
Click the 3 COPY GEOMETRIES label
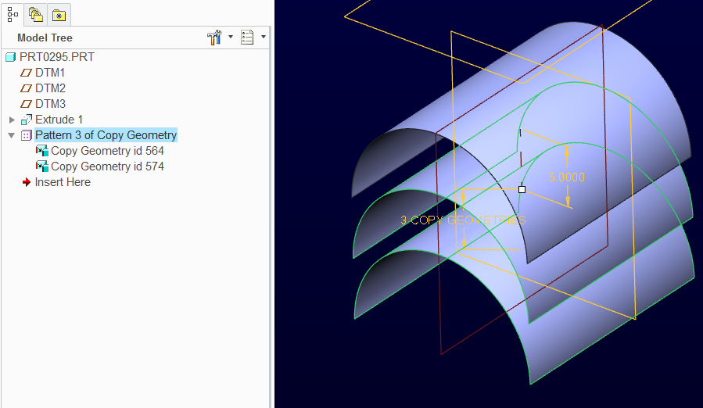pyautogui.click(x=463, y=220)
